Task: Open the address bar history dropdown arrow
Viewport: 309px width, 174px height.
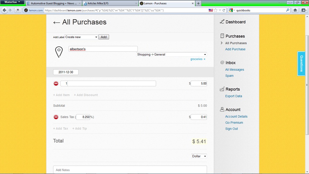Action: (x=220, y=10)
